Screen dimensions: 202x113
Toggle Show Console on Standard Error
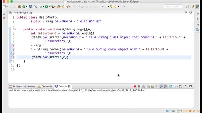(x=165, y=86)
